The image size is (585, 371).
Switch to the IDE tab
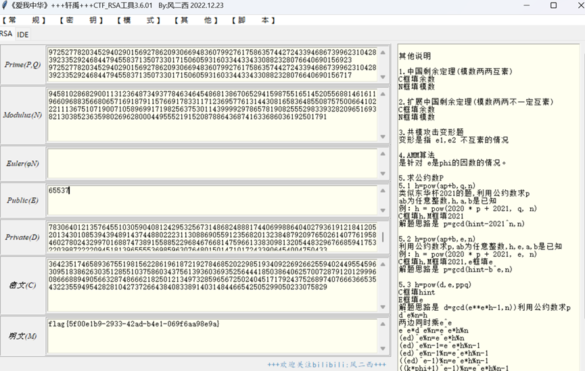(x=23, y=34)
